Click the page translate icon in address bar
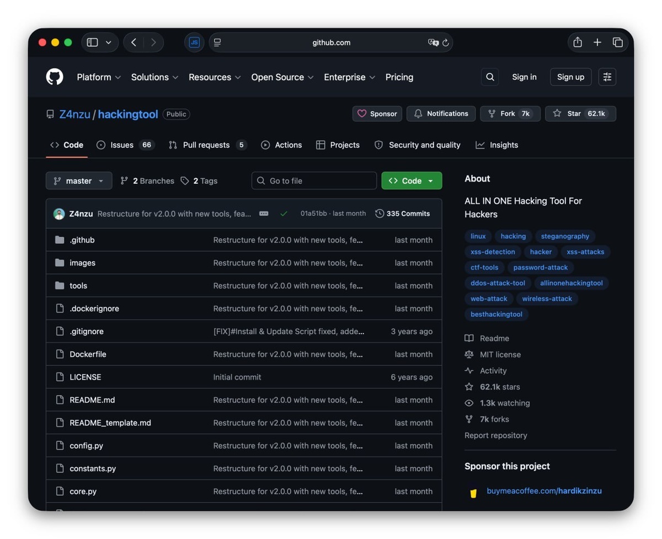The image size is (662, 539). [433, 42]
